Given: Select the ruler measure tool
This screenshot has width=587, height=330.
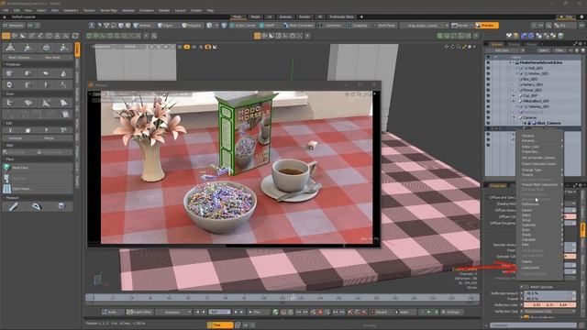Looking at the screenshot, I should tap(13, 206).
